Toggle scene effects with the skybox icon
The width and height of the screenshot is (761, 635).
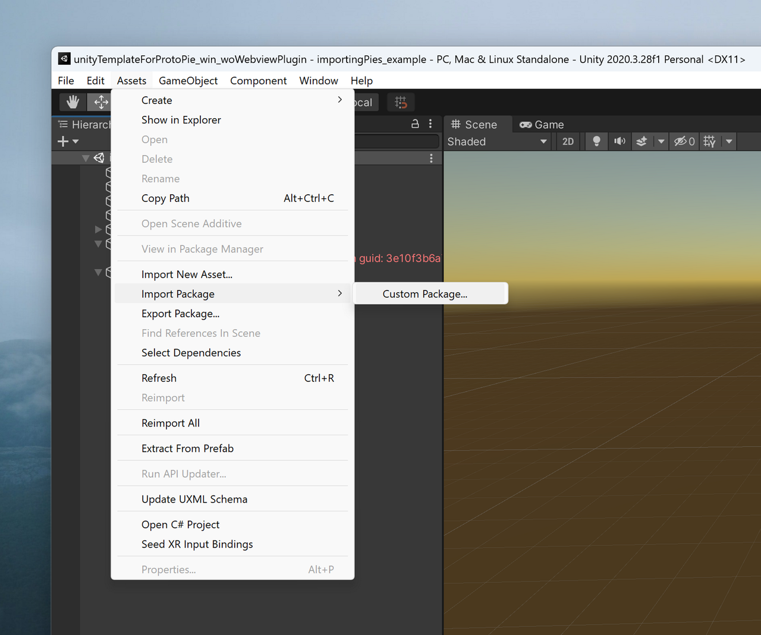click(641, 141)
